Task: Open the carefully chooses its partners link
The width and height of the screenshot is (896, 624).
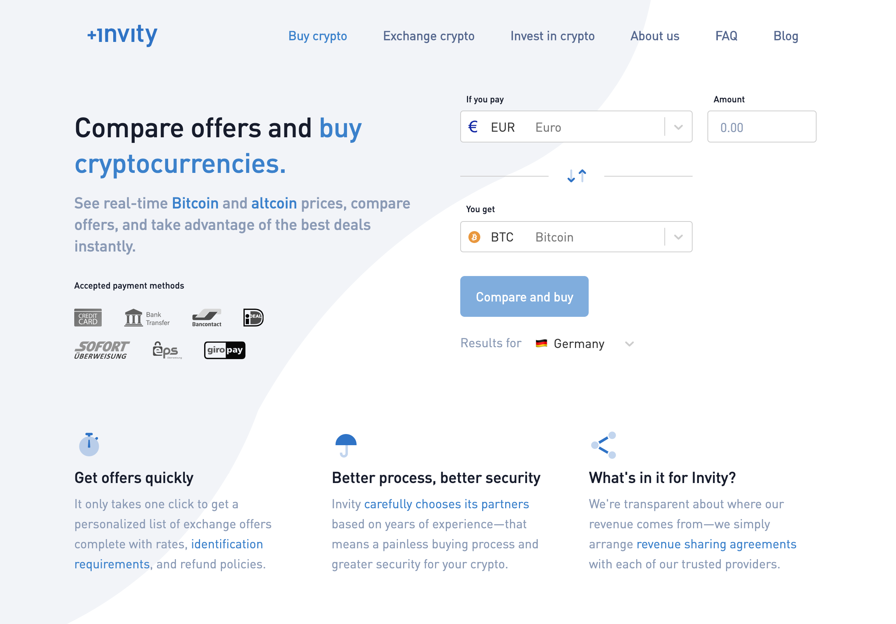Action: (x=447, y=504)
